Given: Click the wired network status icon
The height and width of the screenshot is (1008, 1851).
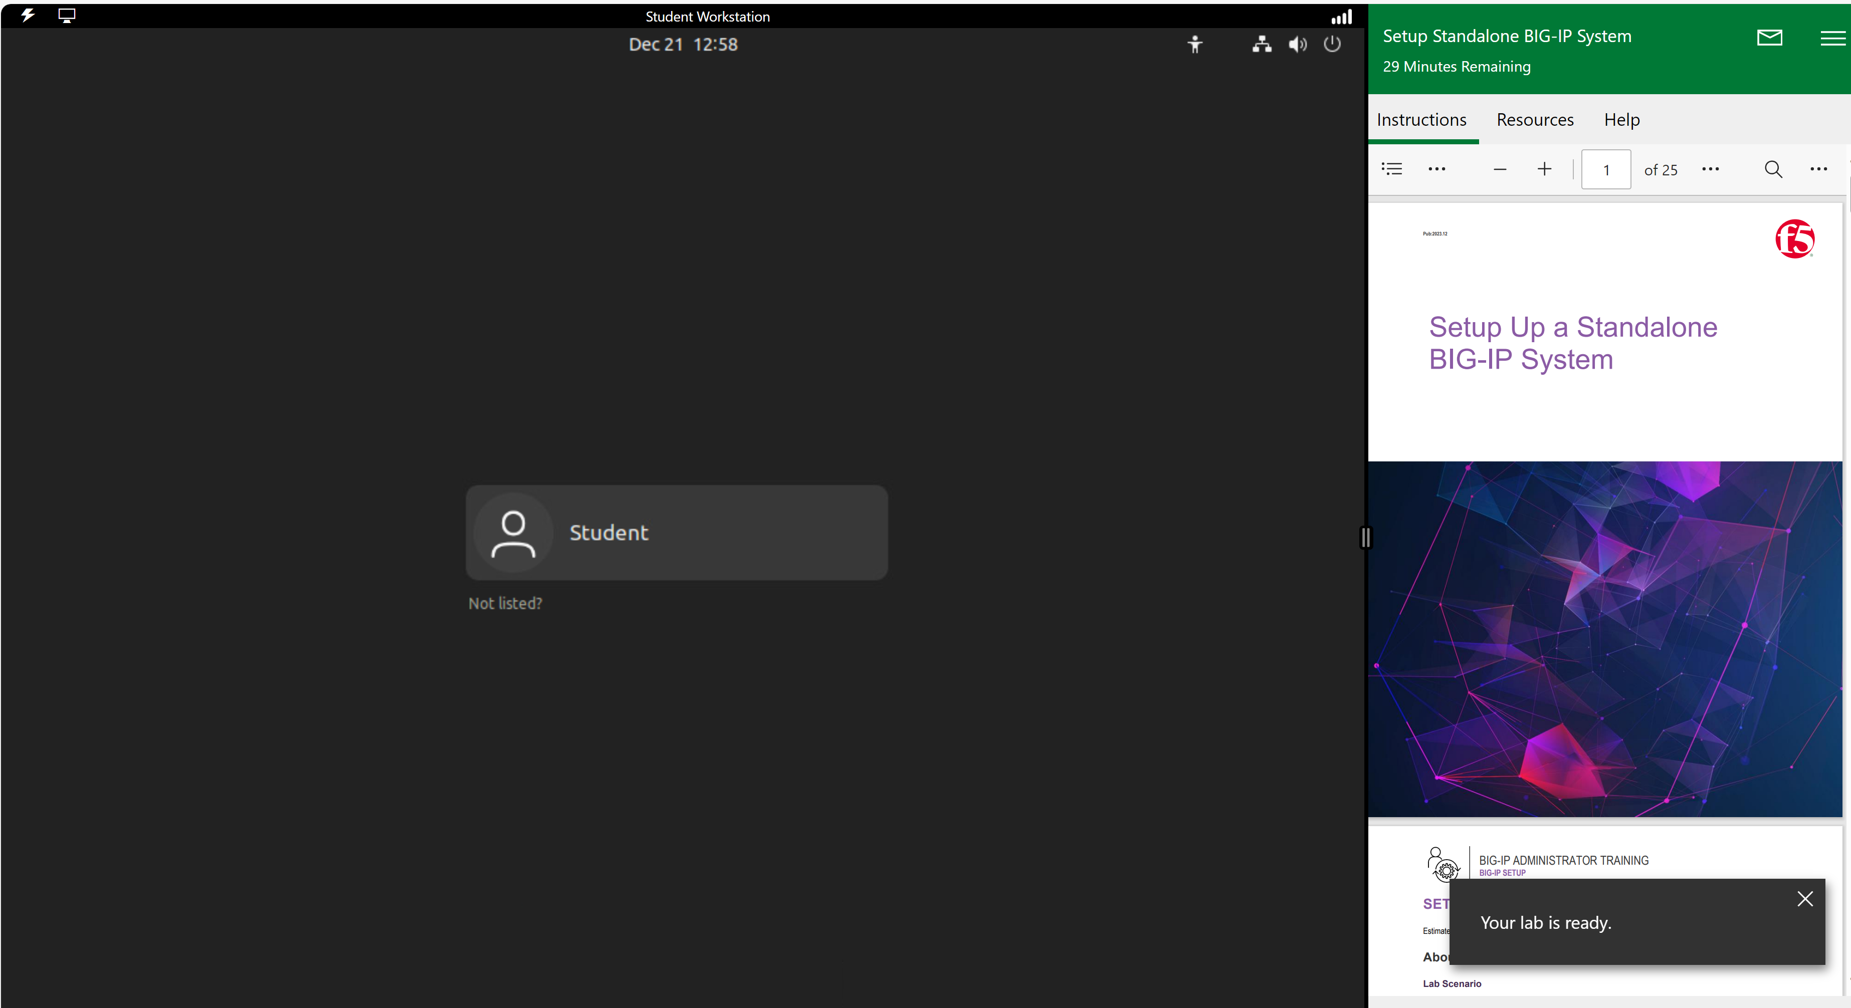Looking at the screenshot, I should [1261, 45].
